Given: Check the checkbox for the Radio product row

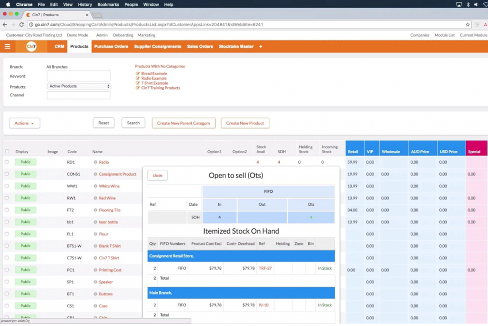Looking at the screenshot, I should coord(7,162).
